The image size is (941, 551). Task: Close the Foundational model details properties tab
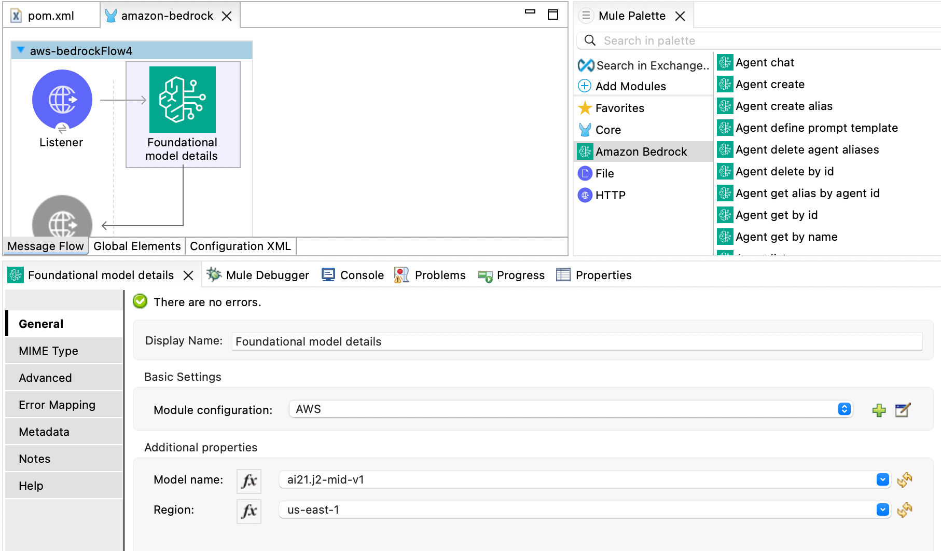tap(188, 275)
